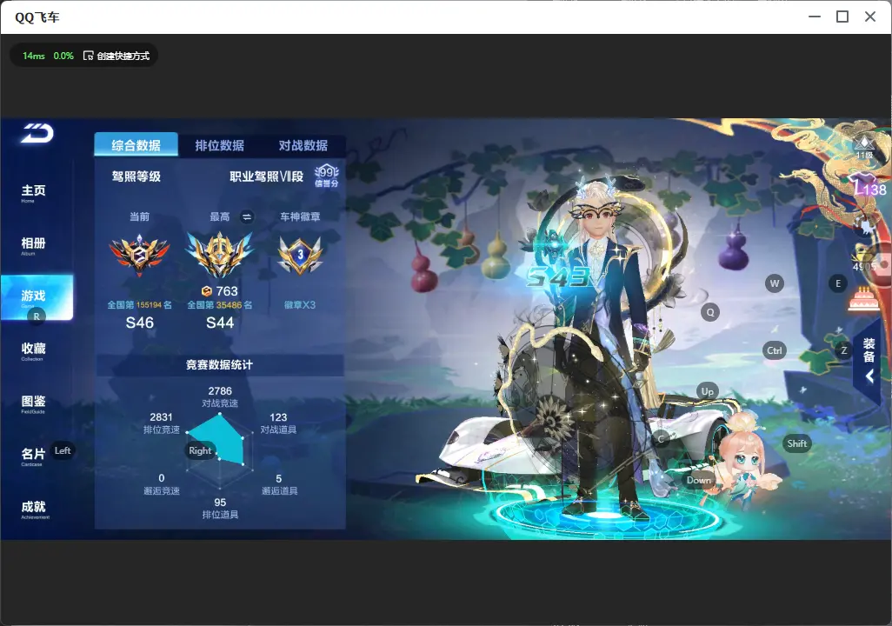Click the E key overlay button
Image resolution: width=892 pixels, height=626 pixels.
click(838, 283)
